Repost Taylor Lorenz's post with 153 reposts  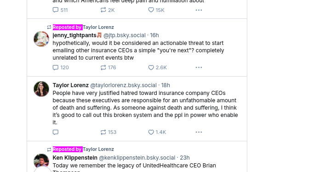tap(108, 132)
